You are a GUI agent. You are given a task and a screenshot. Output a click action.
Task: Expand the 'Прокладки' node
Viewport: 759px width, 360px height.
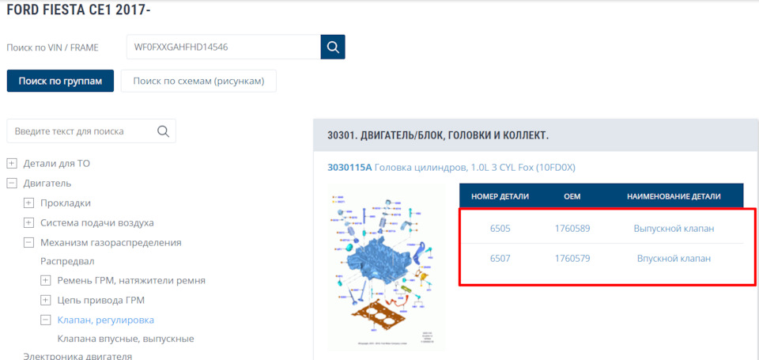[x=28, y=203]
